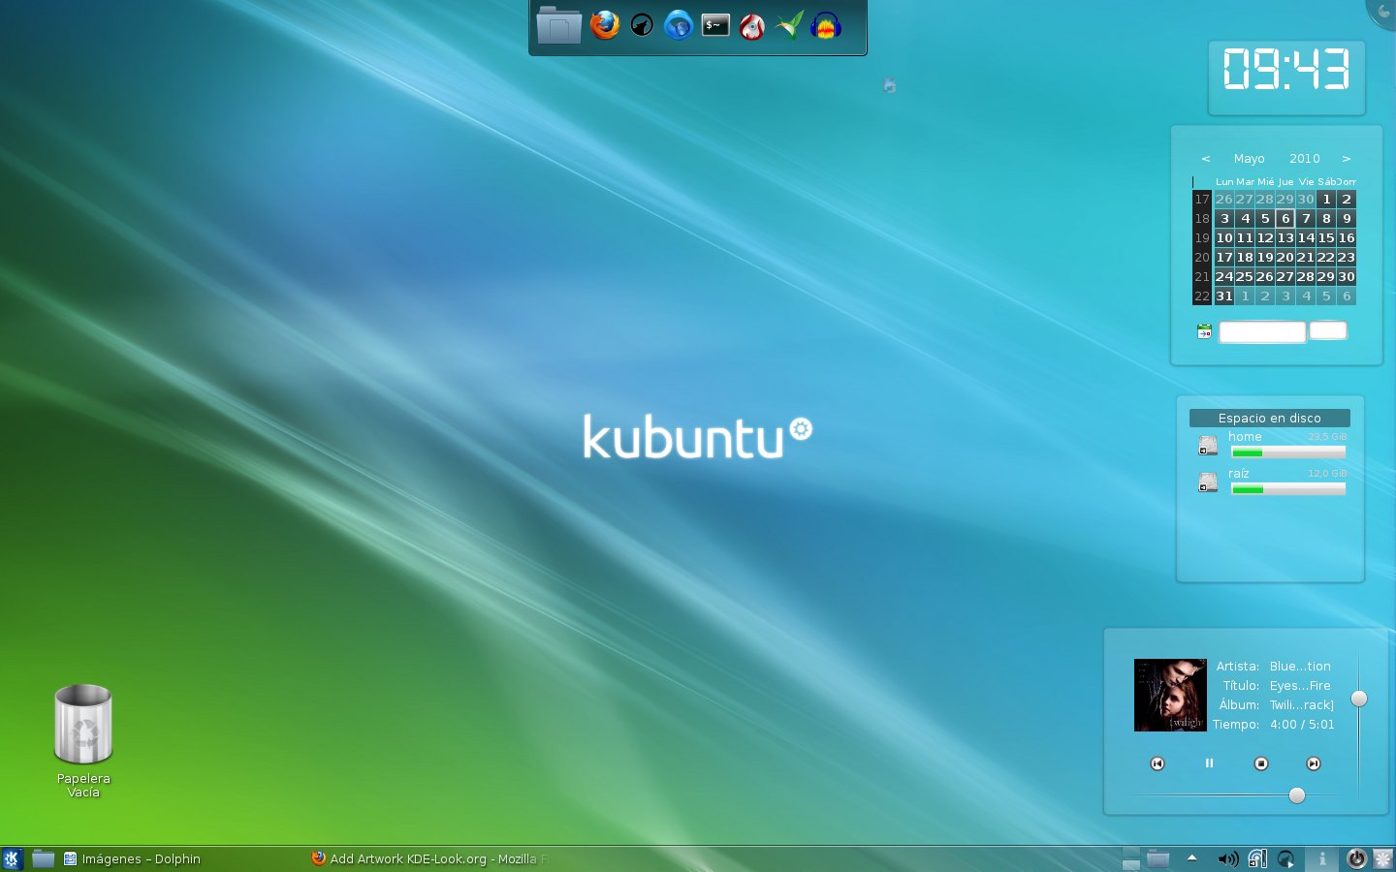Open the desktop toolbox in the screen corner
This screenshot has width=1396, height=872.
click(x=1382, y=12)
